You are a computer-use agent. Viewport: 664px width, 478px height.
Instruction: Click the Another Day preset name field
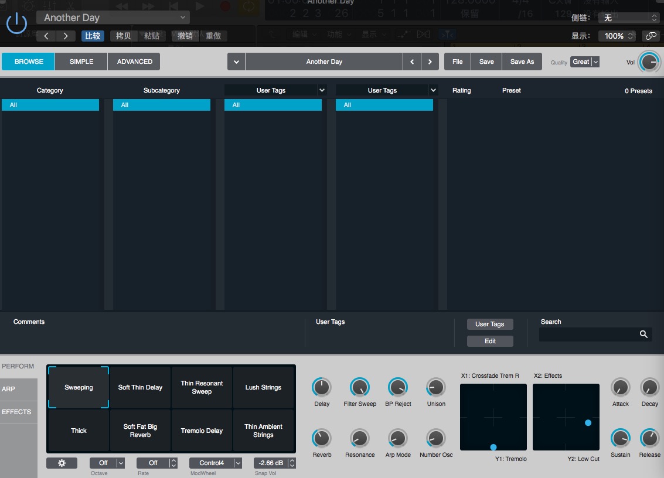pos(324,62)
